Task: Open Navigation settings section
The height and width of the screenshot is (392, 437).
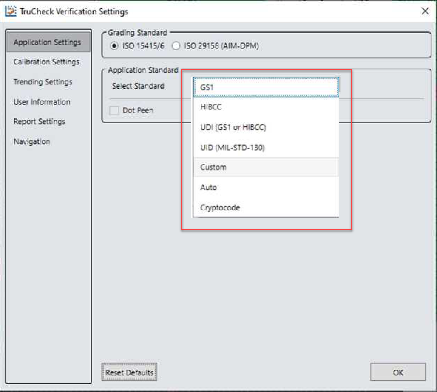Action: [x=32, y=142]
